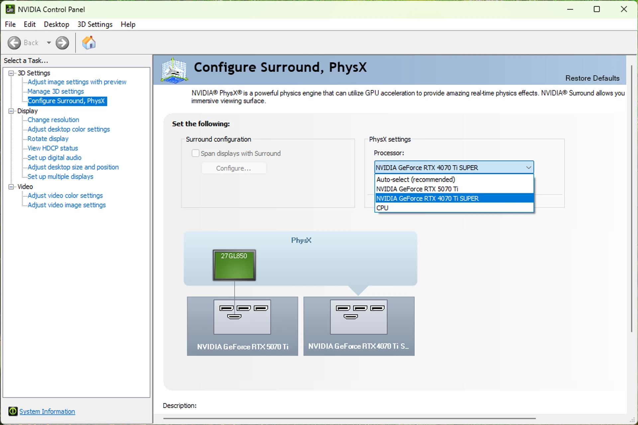Image resolution: width=638 pixels, height=425 pixels.
Task: Click the Description: label
Action: [x=180, y=406]
